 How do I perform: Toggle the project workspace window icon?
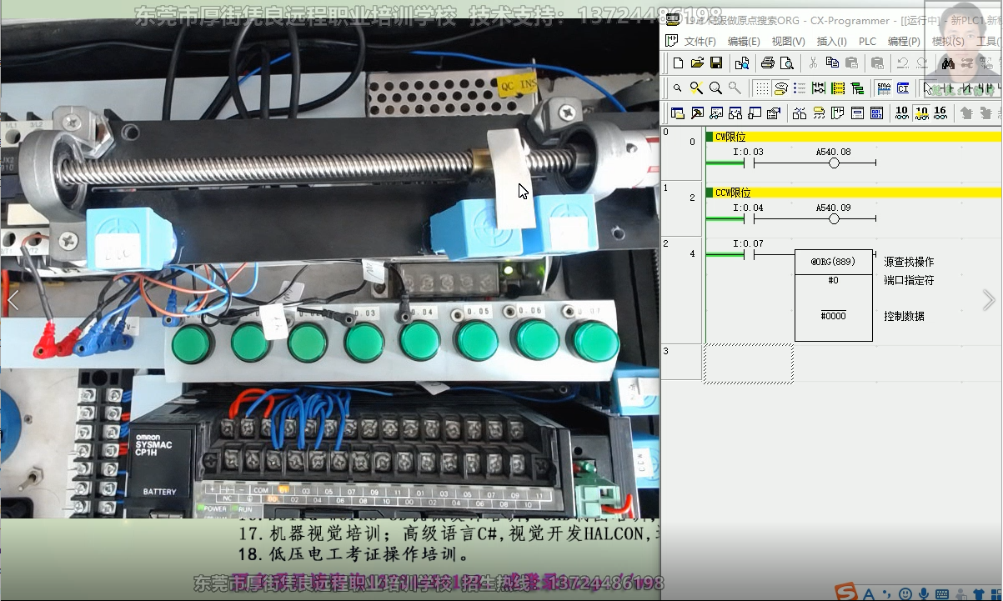677,113
